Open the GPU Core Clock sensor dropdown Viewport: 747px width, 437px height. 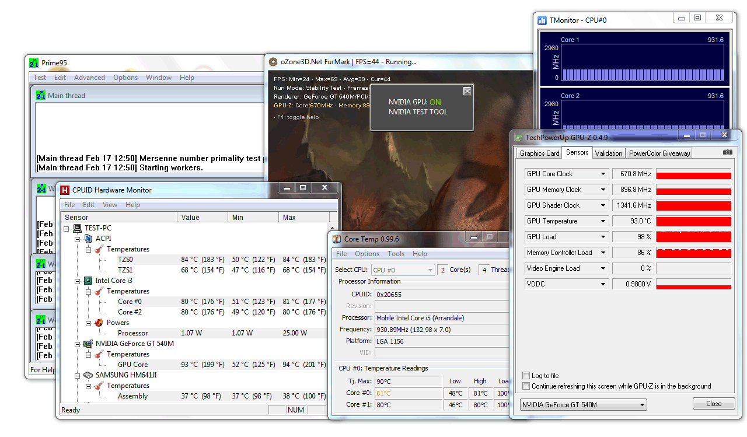[603, 174]
